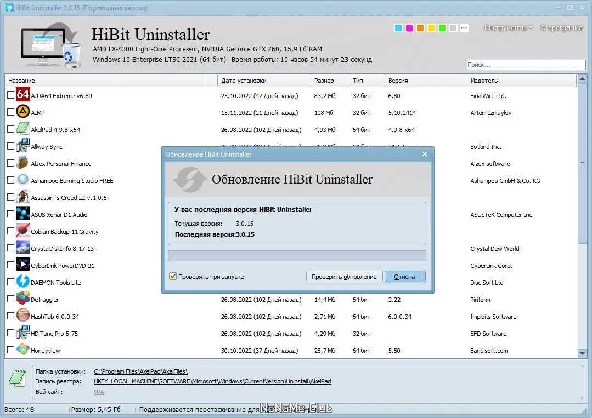592x418 pixels.
Task: Click 'Размер: 5,45 Гб' status entry
Action: pos(96,409)
